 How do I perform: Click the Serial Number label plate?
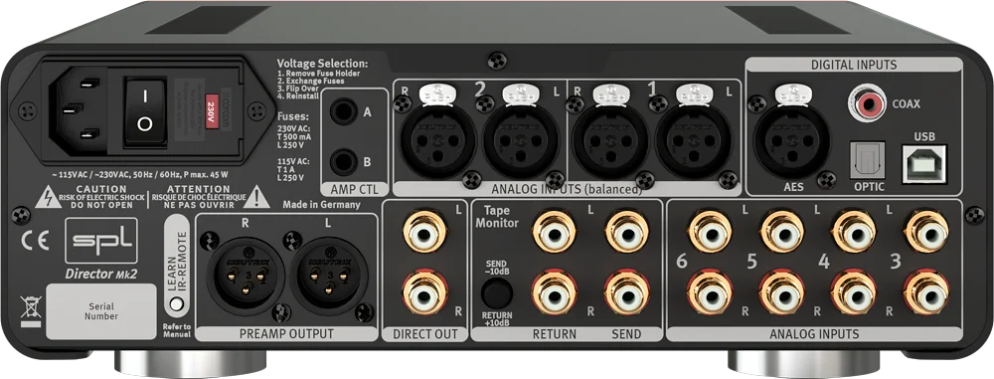(101, 311)
